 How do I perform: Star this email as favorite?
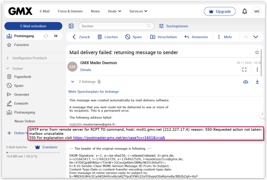click(257, 52)
